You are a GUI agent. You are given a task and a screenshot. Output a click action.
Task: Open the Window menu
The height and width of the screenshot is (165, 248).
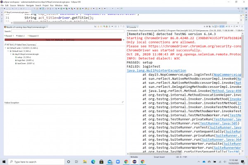[59, 5]
